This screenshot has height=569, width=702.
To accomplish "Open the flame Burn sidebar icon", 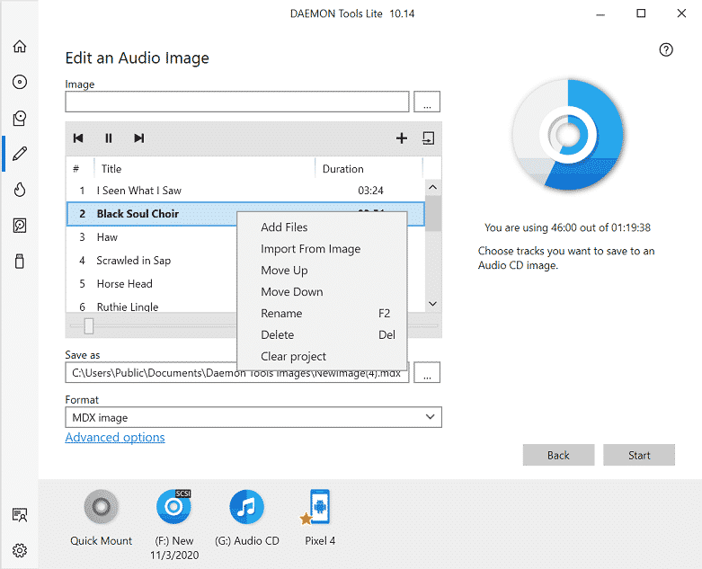I will (20, 190).
